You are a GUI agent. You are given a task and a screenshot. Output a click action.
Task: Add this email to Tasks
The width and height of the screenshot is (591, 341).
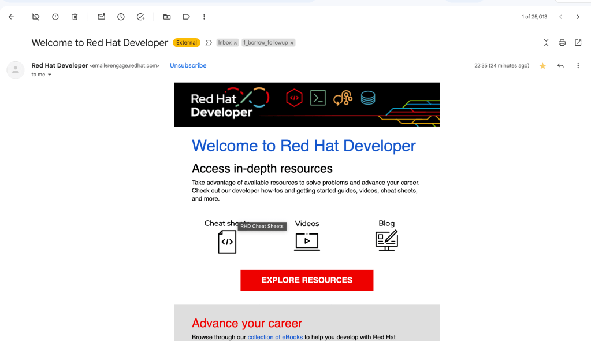(x=140, y=17)
